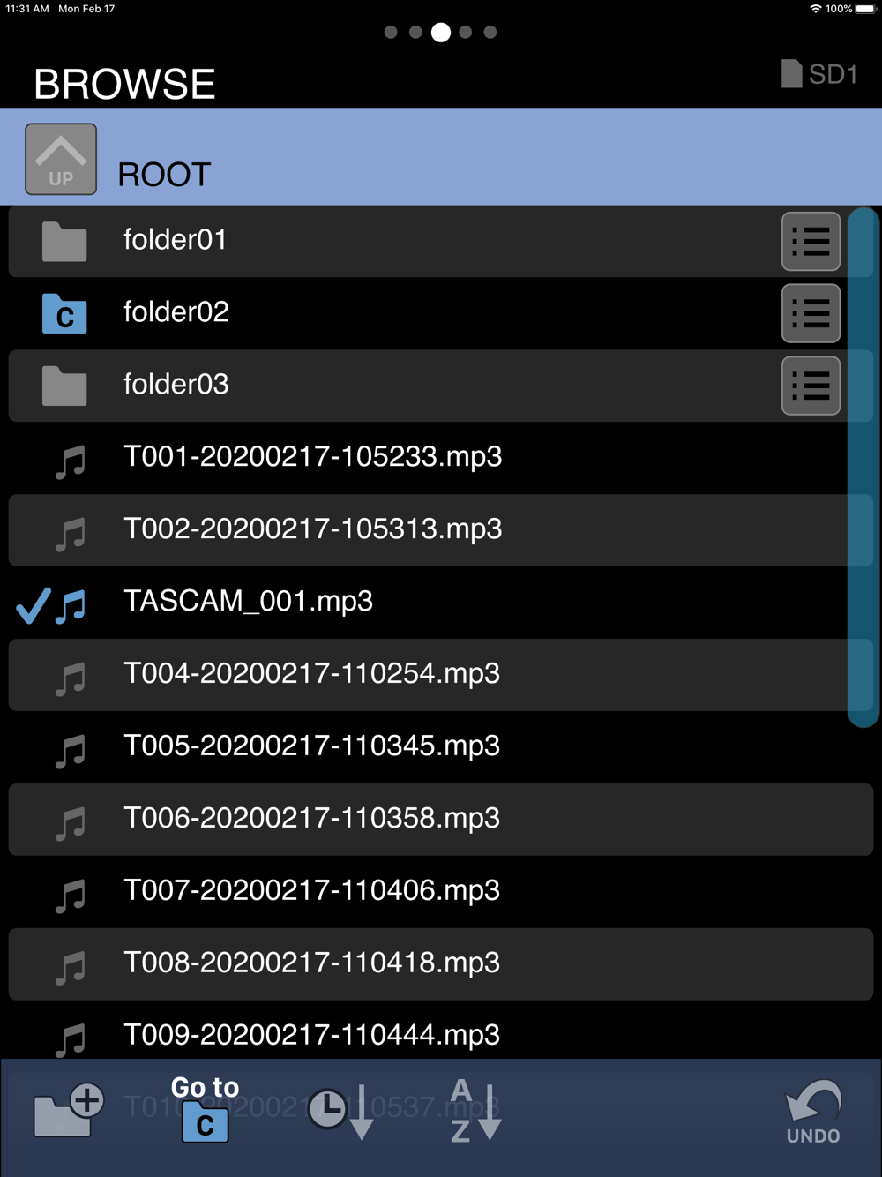Sort files alphabetically A-Z icon
882x1177 pixels.
[476, 1110]
